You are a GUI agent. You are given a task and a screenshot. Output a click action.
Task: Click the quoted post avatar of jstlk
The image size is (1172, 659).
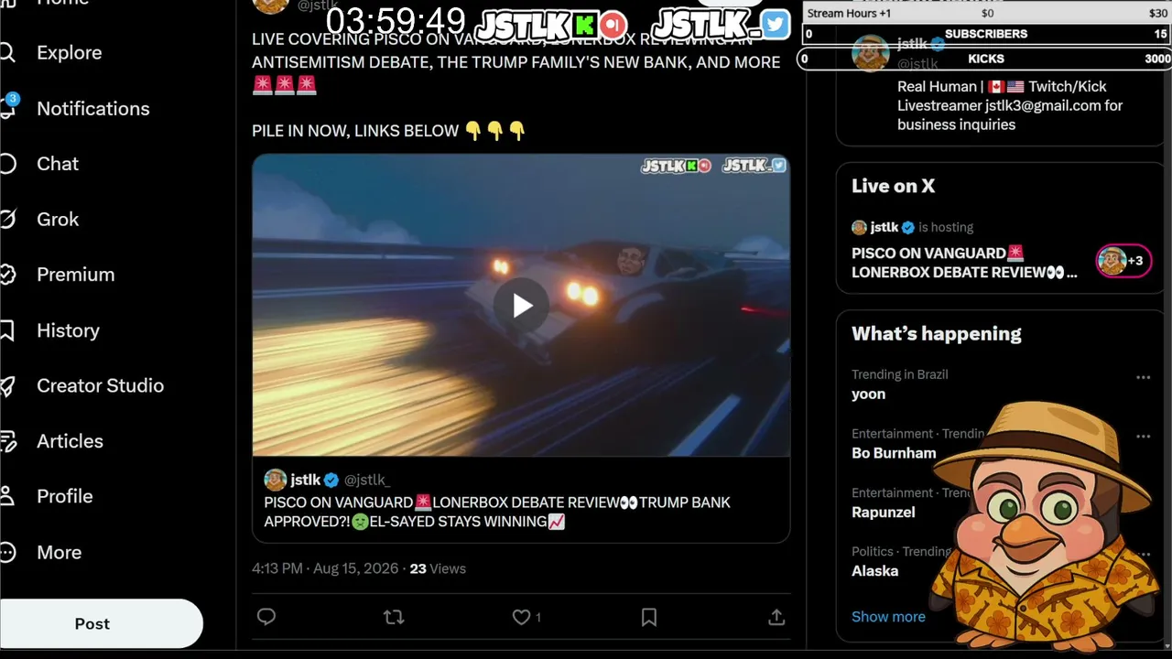276,480
